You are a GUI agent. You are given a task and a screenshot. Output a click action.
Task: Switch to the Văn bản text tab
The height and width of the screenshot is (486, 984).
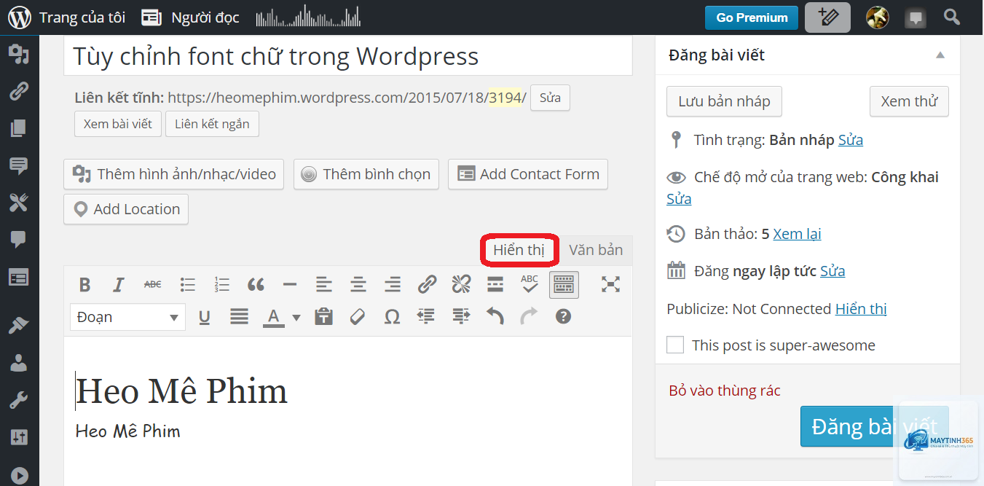pos(596,250)
